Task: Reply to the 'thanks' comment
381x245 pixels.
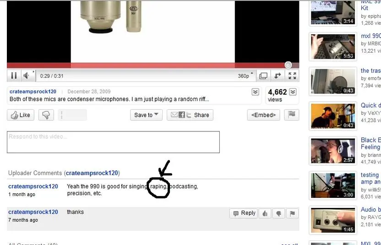Action: tap(244, 213)
